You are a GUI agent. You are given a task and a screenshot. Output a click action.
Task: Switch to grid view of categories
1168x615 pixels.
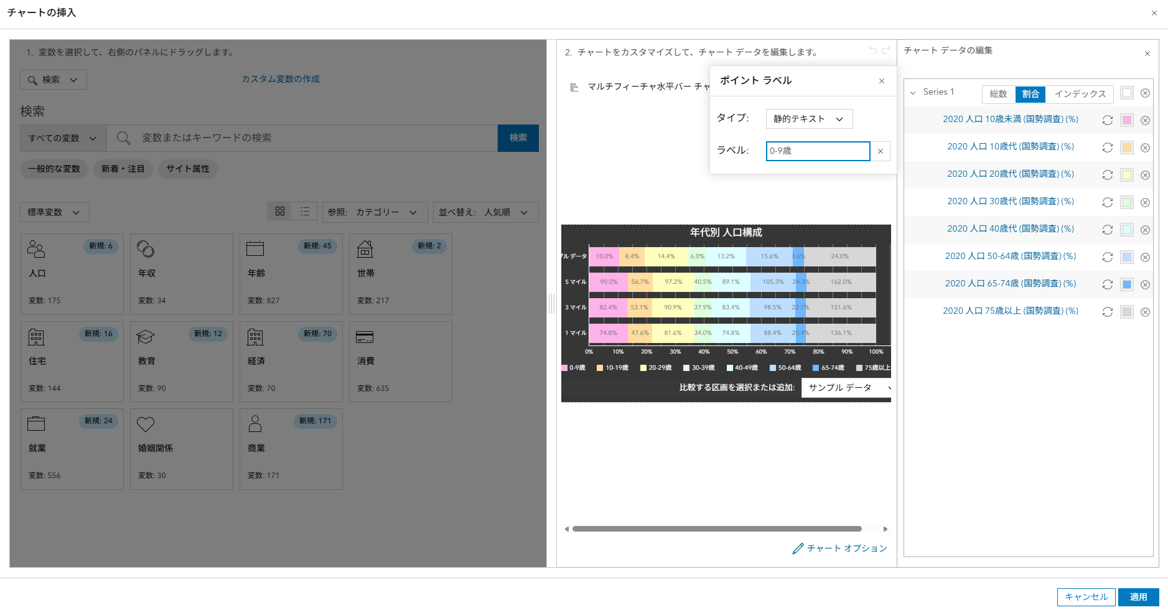(x=280, y=212)
